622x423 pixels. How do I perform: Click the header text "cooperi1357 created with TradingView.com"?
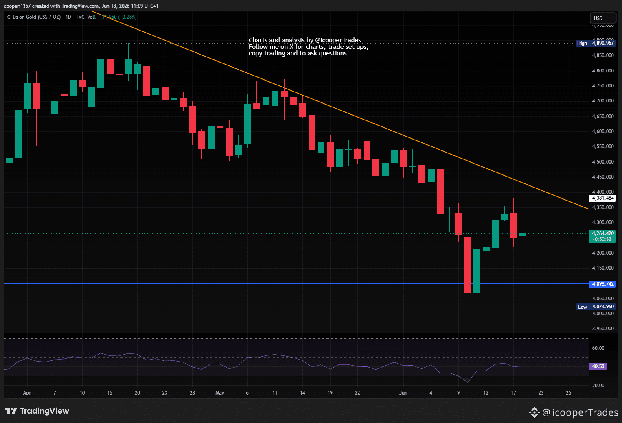(52, 6)
